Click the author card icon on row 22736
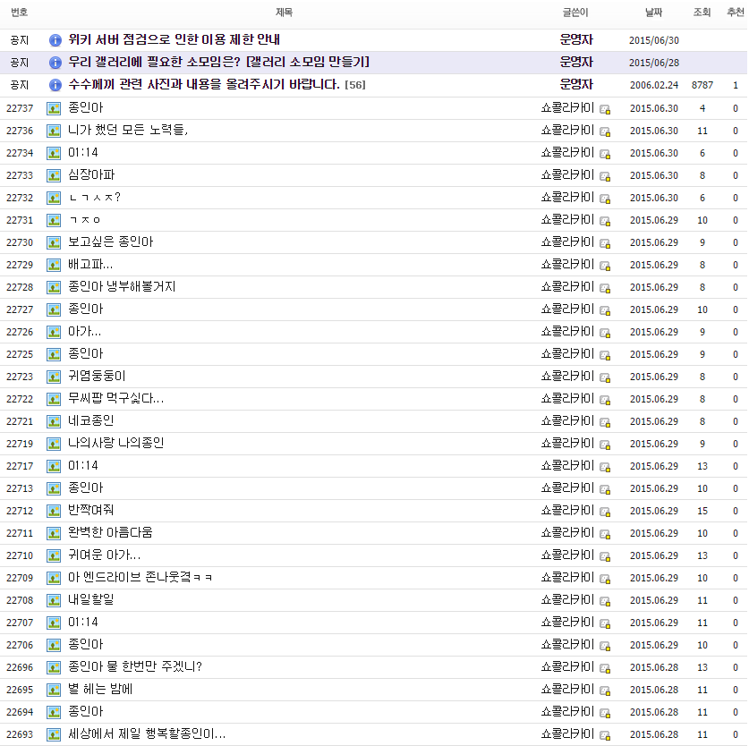The image size is (749, 746). click(605, 131)
